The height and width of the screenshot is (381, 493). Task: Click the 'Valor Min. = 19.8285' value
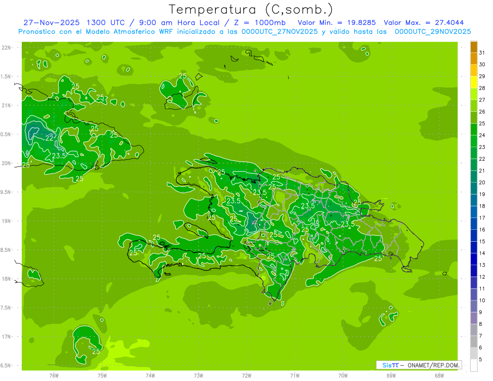coord(338,23)
